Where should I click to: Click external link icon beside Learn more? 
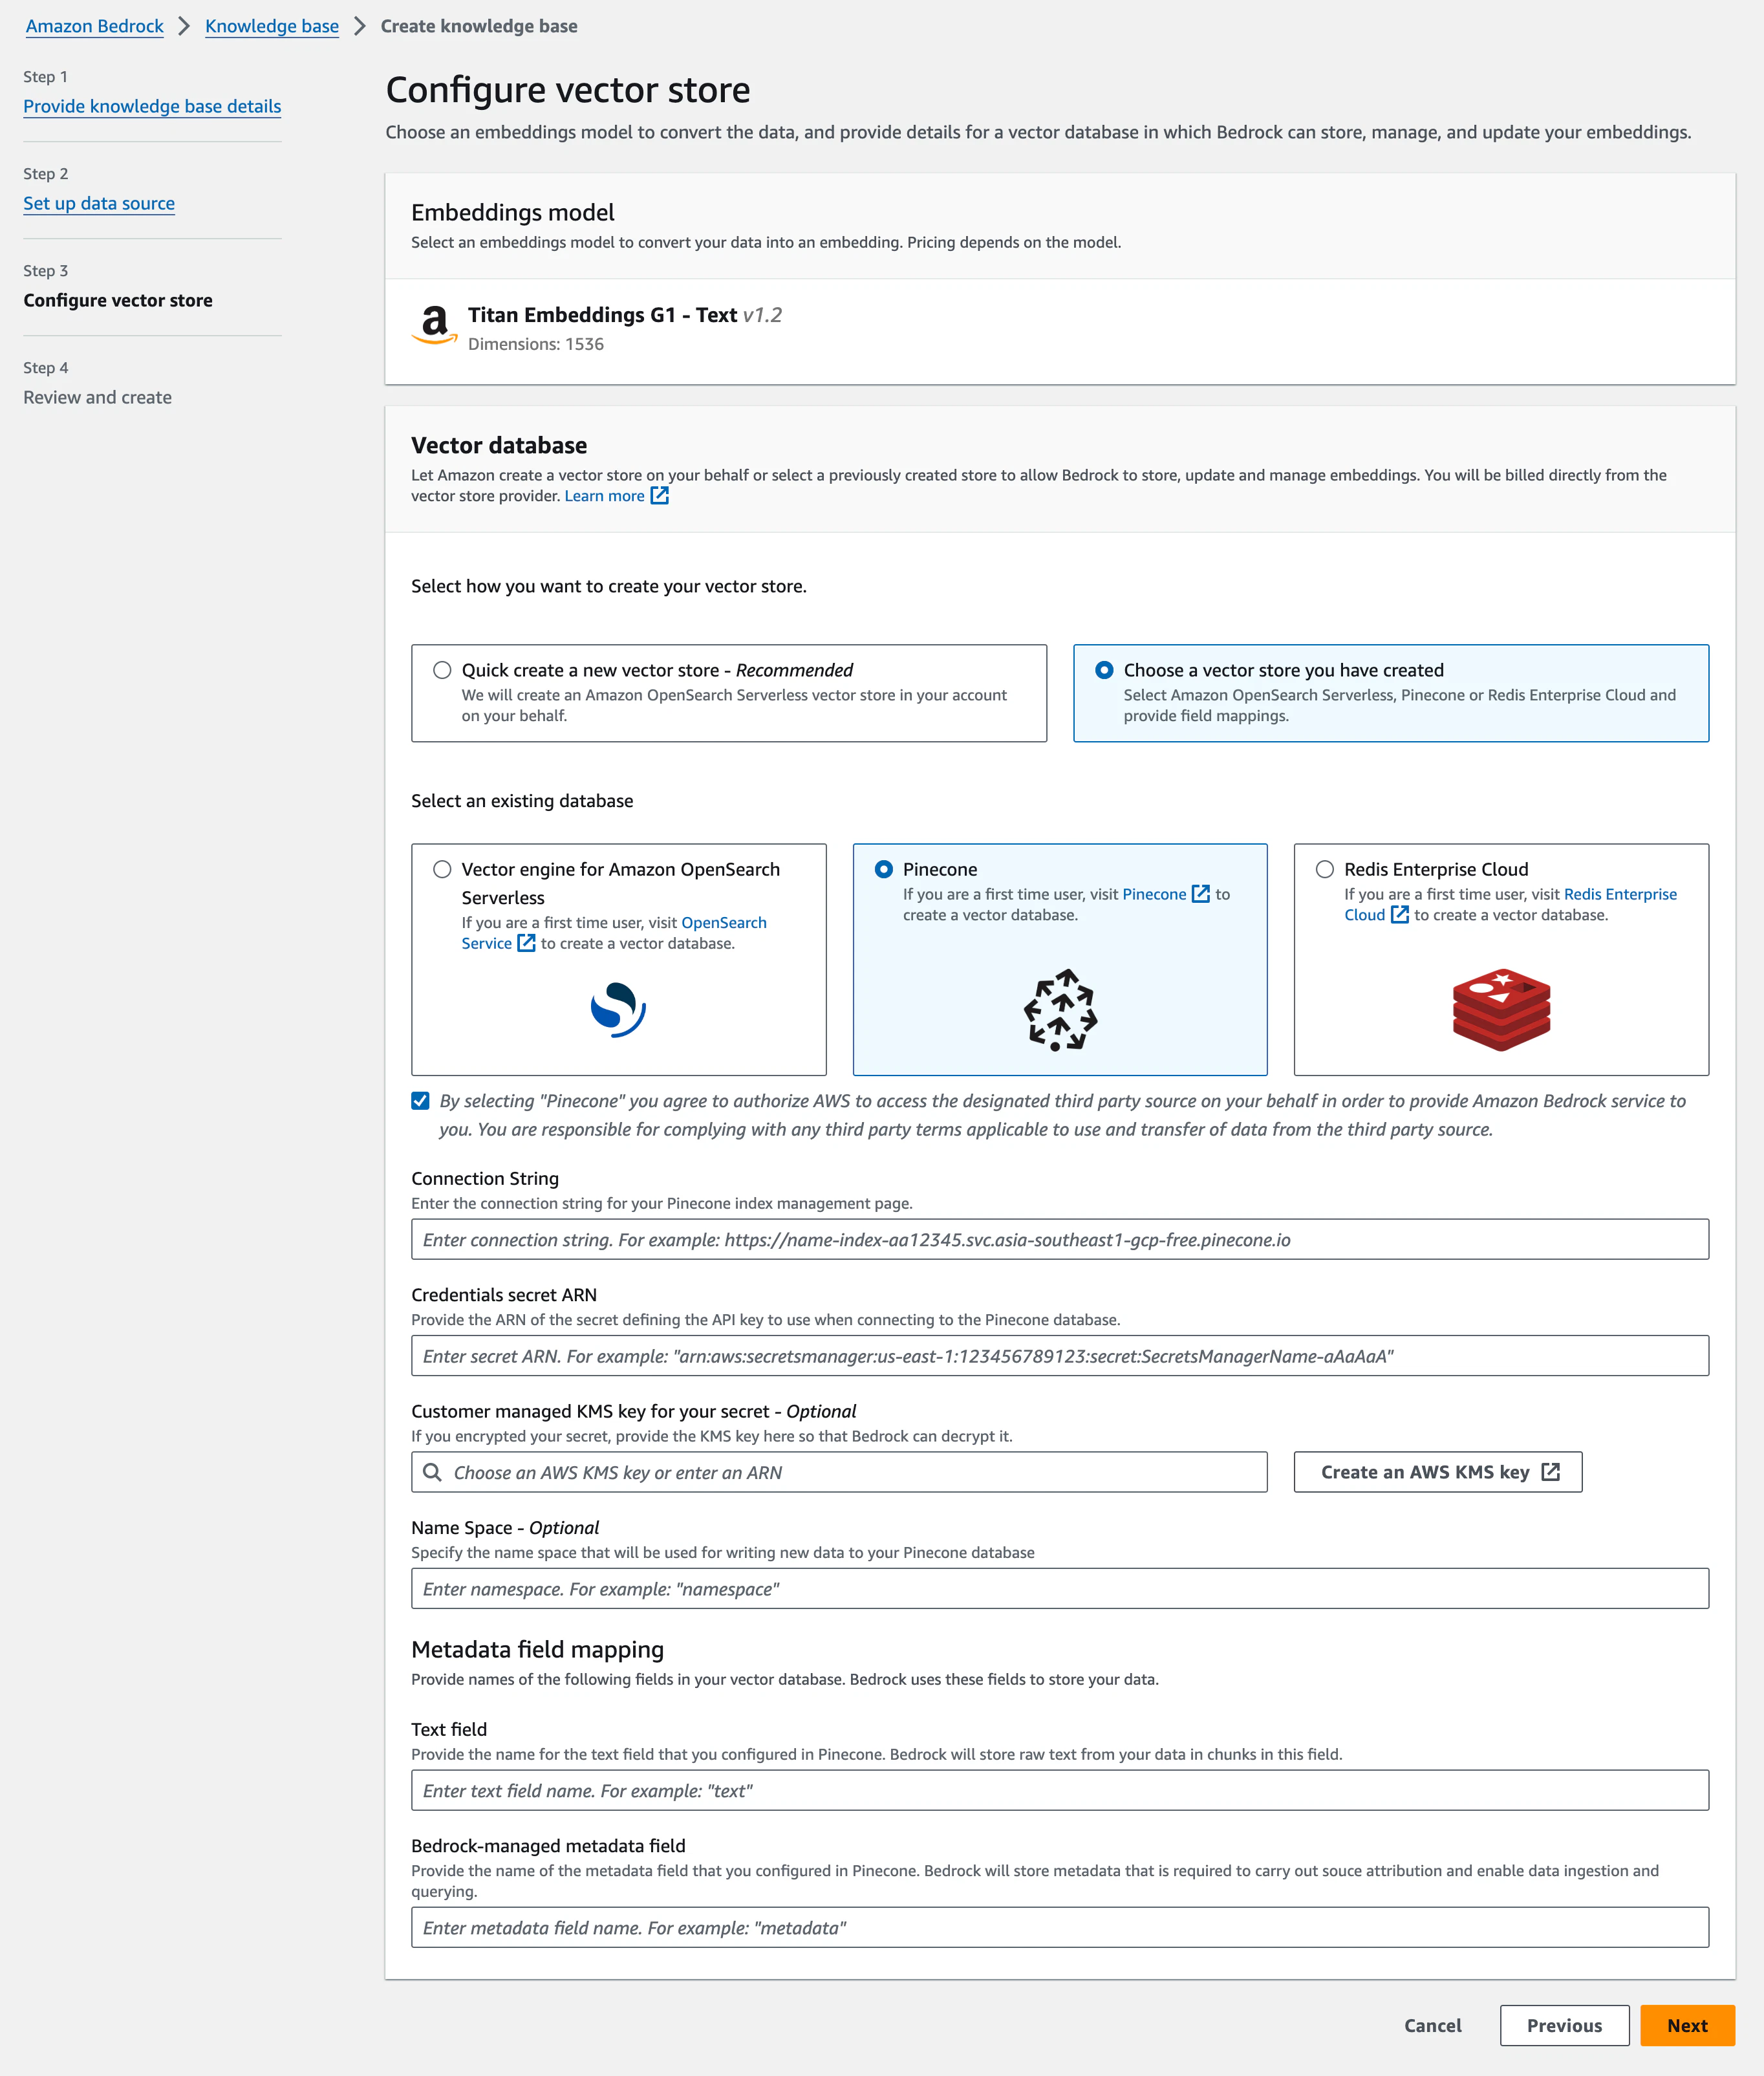click(x=660, y=496)
